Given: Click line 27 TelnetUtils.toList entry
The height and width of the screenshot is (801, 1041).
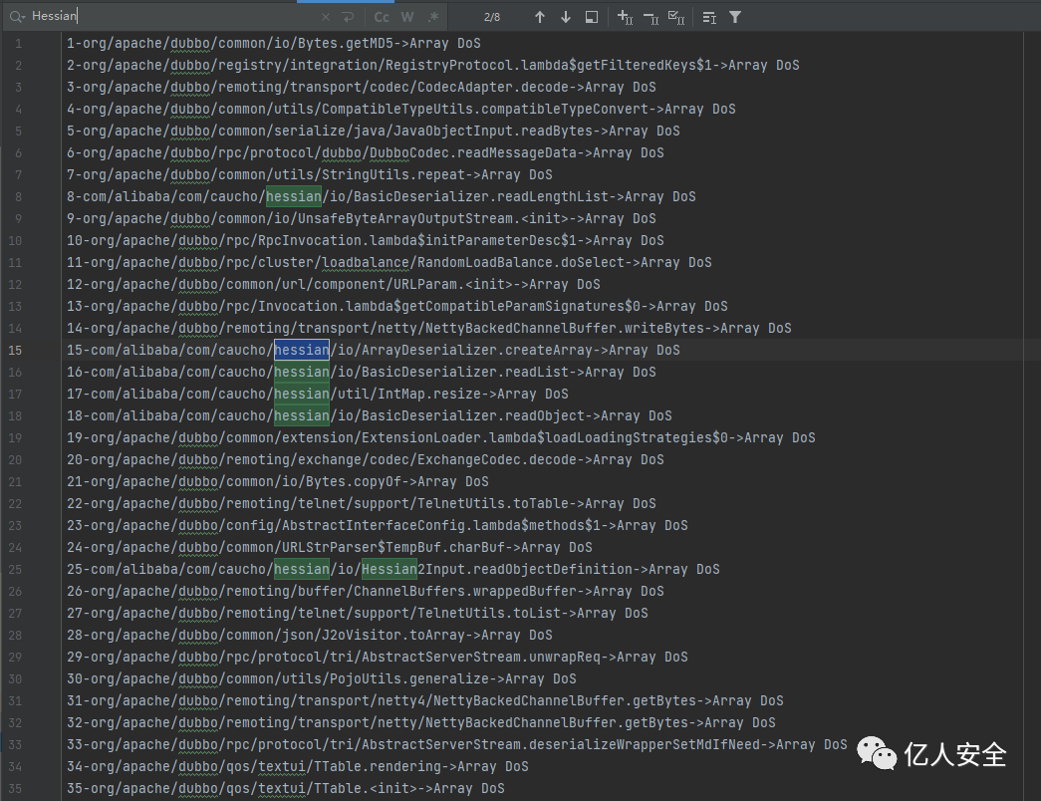Looking at the screenshot, I should pos(358,613).
